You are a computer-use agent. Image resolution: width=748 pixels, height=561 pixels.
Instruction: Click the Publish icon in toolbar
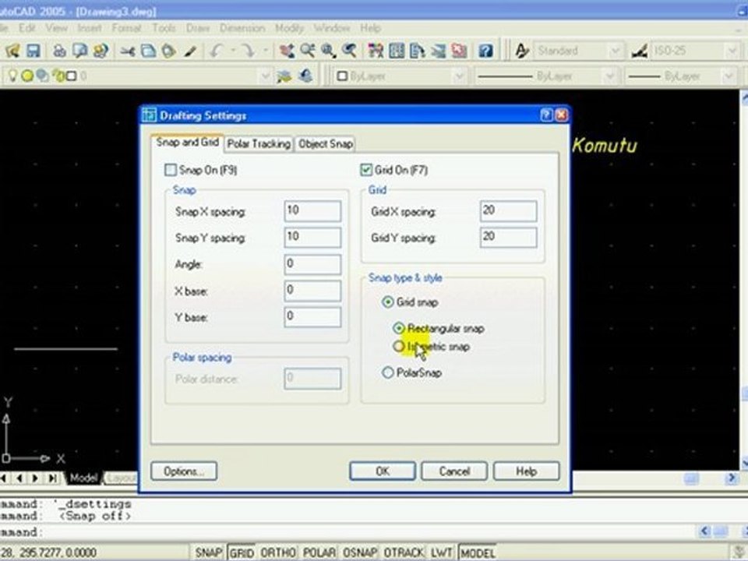101,50
